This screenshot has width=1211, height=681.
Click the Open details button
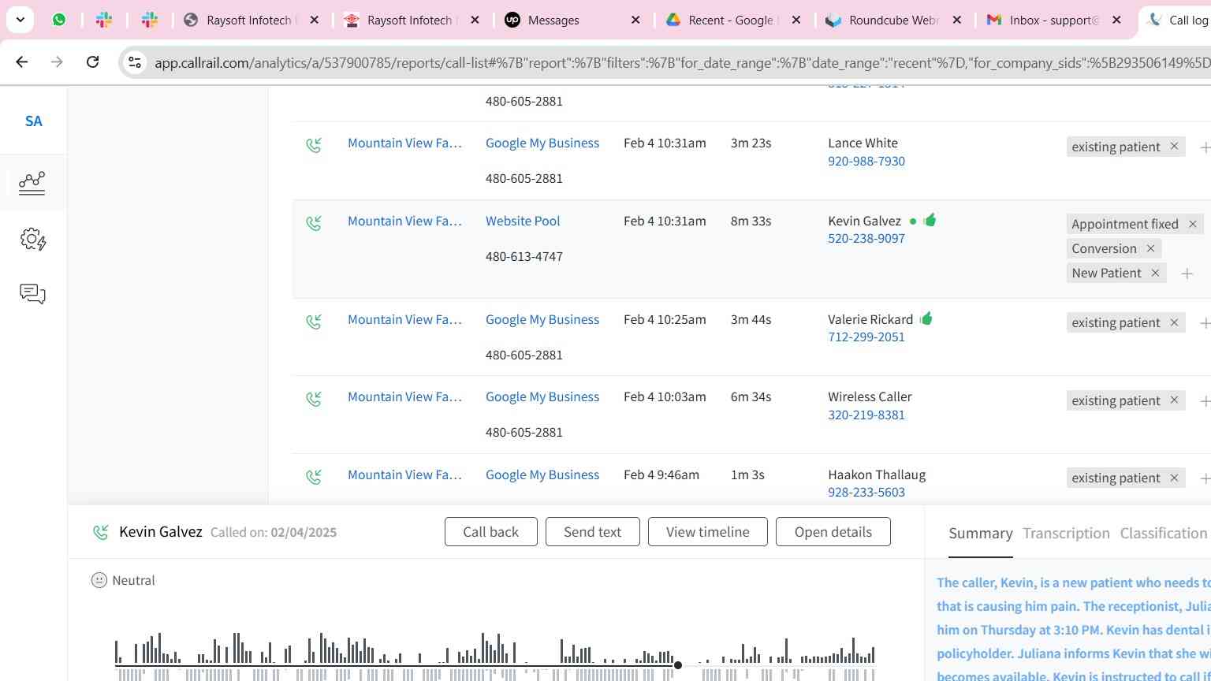coord(833,532)
